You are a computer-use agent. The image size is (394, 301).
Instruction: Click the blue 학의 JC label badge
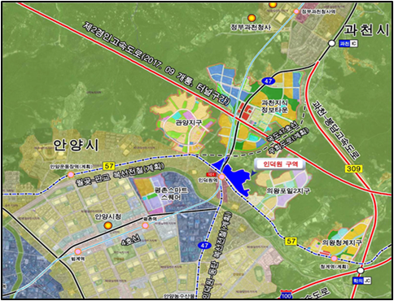pyautogui.click(x=362, y=281)
